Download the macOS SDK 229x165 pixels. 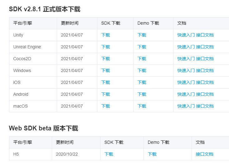click(105, 106)
